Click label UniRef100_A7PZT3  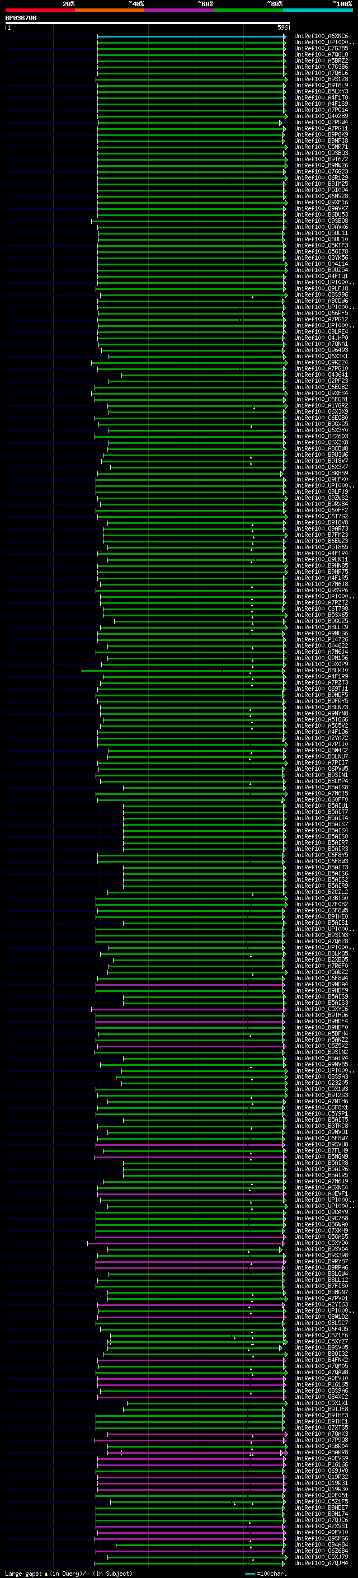[x=321, y=683]
